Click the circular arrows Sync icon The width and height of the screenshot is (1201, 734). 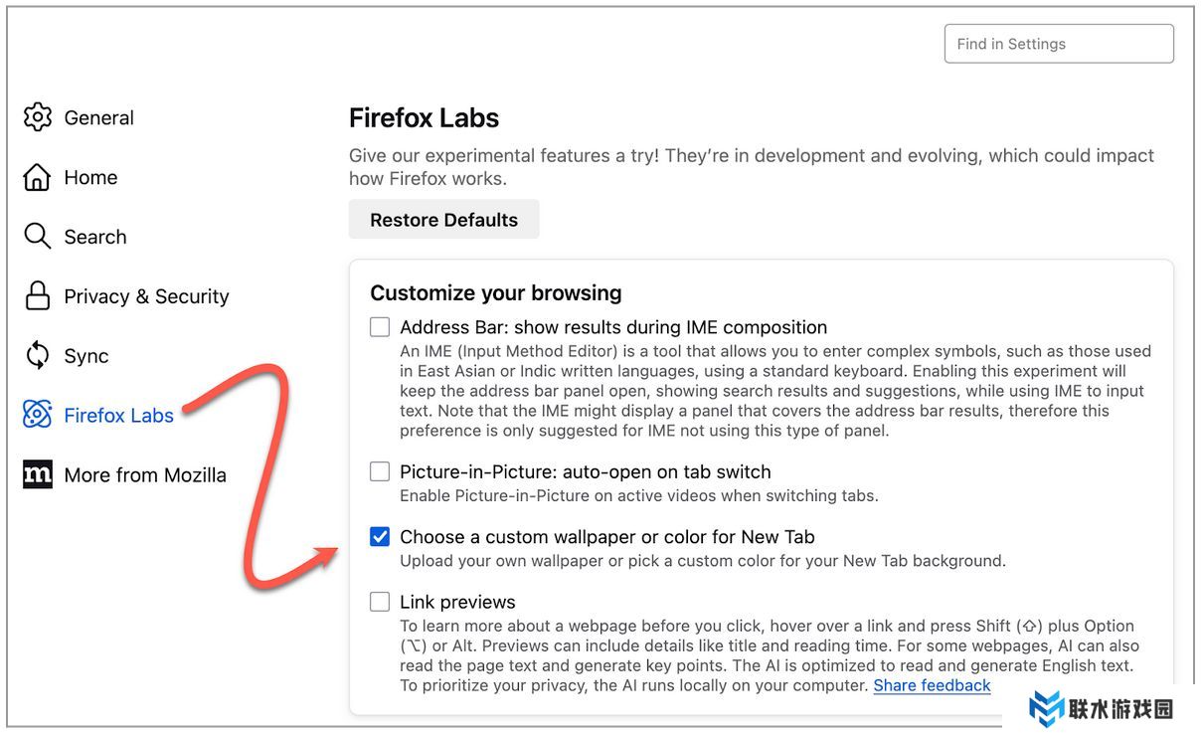coord(38,356)
